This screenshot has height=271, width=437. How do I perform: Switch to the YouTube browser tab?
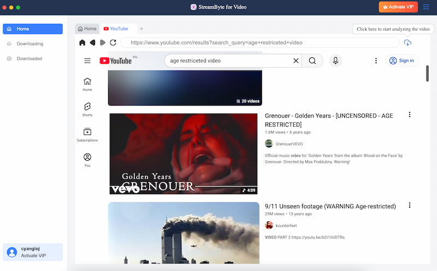pos(119,29)
